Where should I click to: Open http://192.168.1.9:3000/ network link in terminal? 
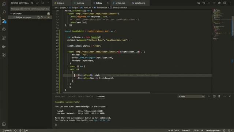(x=91, y=113)
